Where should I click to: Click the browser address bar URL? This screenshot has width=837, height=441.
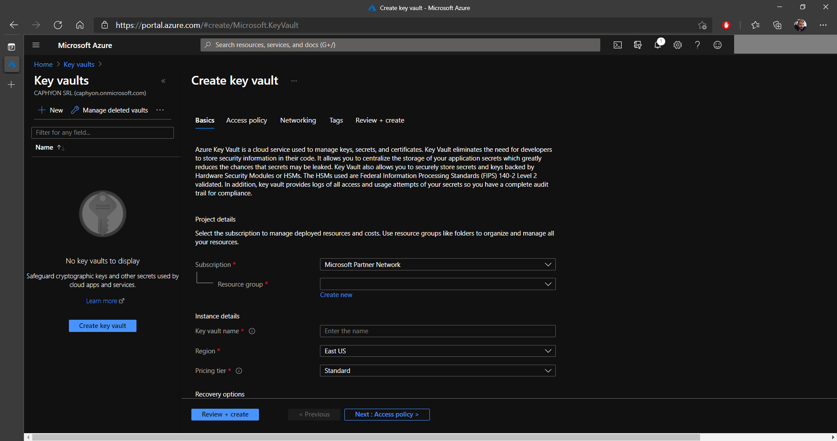coord(207,25)
